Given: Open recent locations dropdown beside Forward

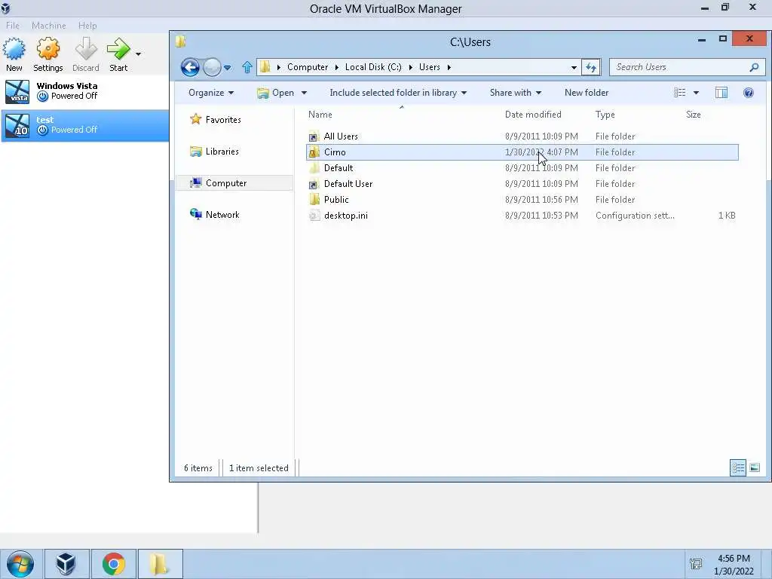Looking at the screenshot, I should point(228,68).
